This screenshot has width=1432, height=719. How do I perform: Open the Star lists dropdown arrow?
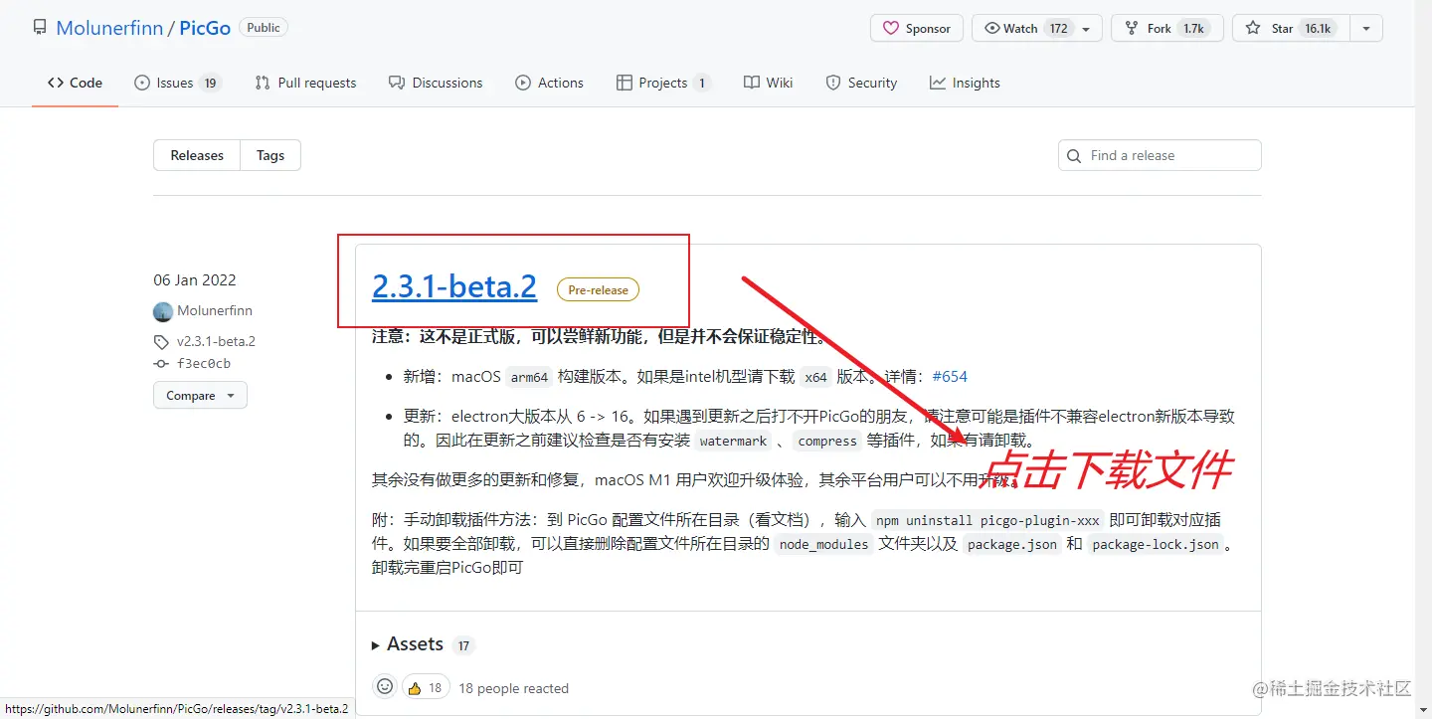(x=1366, y=29)
